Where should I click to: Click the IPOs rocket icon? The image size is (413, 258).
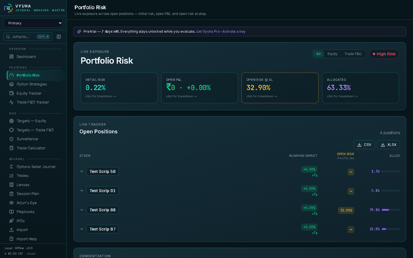pyautogui.click(x=11, y=221)
